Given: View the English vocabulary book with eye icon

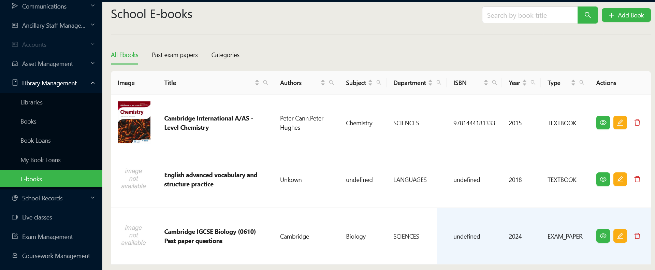Looking at the screenshot, I should click(603, 180).
